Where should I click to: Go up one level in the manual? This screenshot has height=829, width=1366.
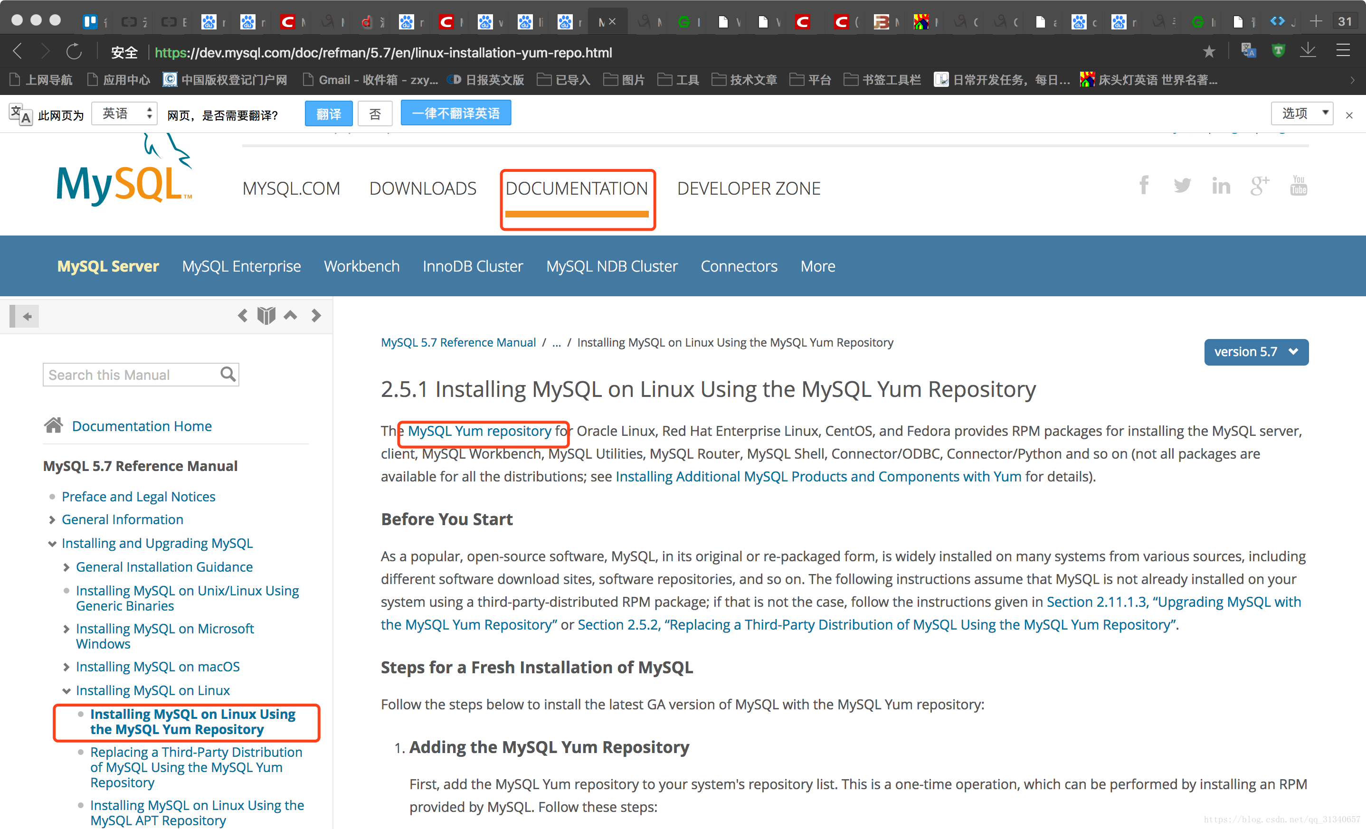coord(291,316)
